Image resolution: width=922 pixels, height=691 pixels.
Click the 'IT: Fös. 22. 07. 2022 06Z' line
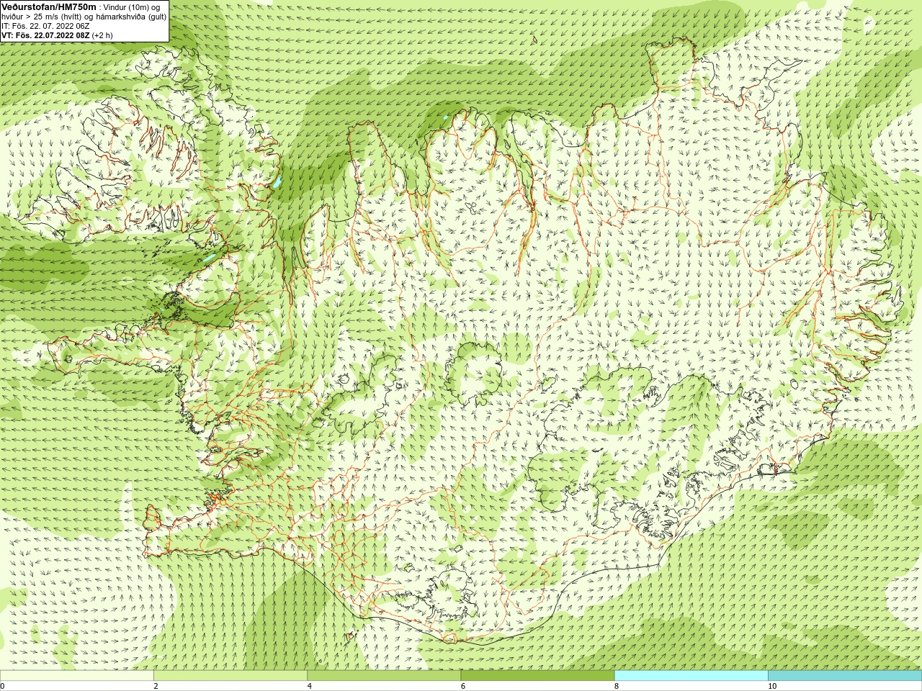[x=46, y=25]
